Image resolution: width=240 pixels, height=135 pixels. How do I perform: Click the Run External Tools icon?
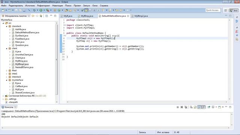click(x=48, y=10)
